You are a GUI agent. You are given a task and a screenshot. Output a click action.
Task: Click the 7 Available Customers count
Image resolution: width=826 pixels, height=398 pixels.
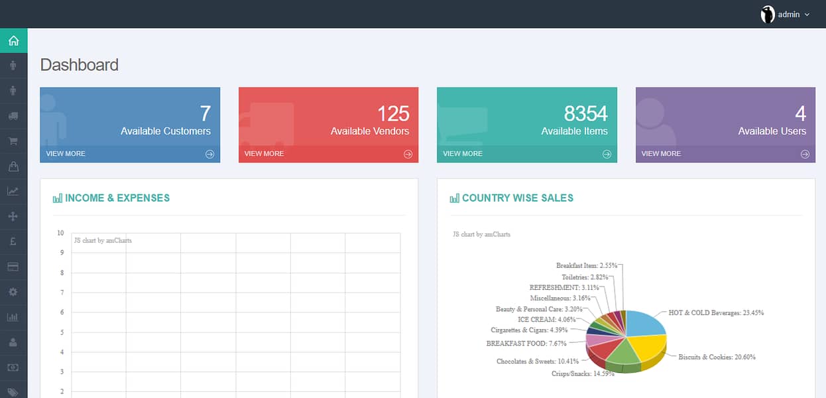pos(205,113)
